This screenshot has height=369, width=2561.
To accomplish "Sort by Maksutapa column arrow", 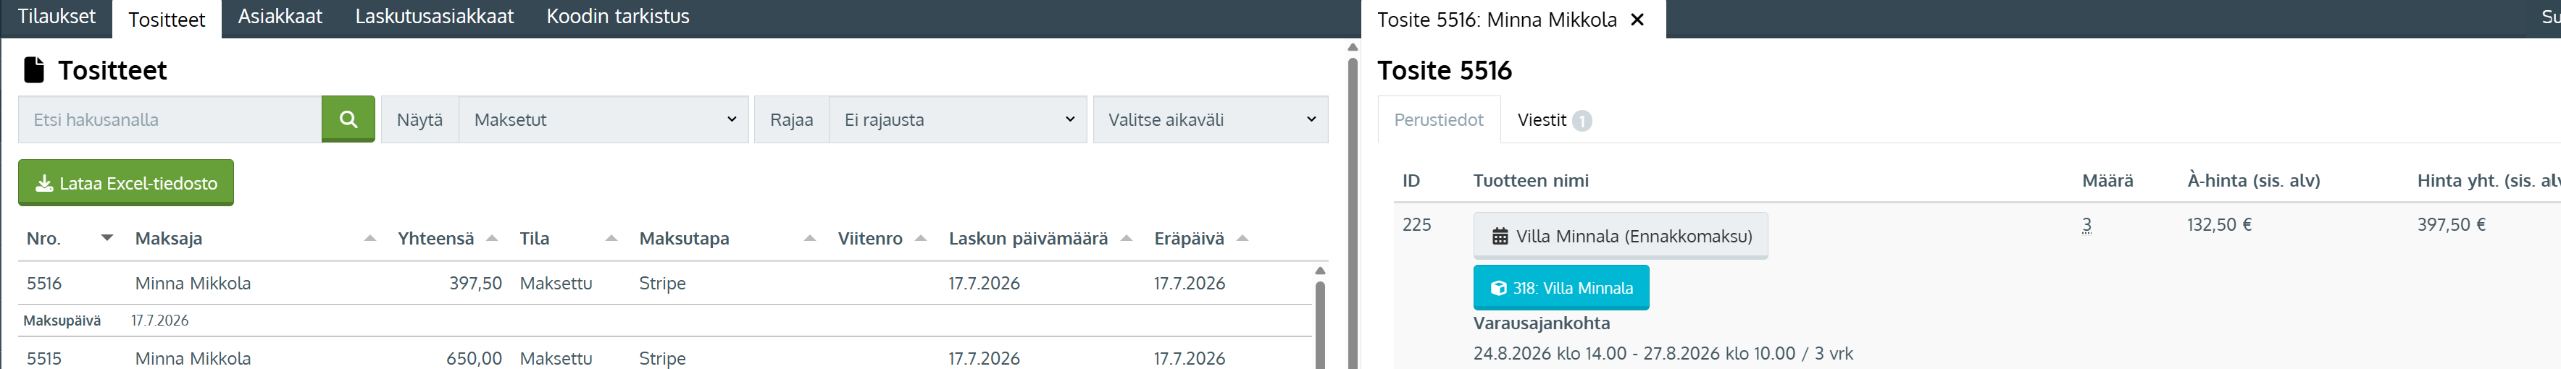I will 809,238.
